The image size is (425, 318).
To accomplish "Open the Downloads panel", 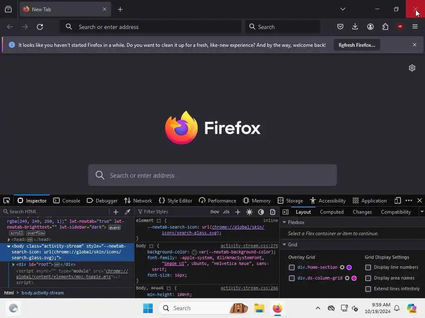I will (355, 26).
